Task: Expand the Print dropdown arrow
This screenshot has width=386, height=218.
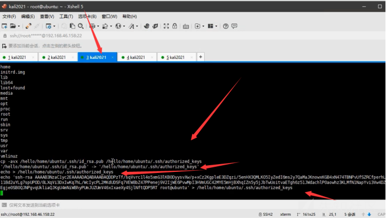Action: [98, 26]
